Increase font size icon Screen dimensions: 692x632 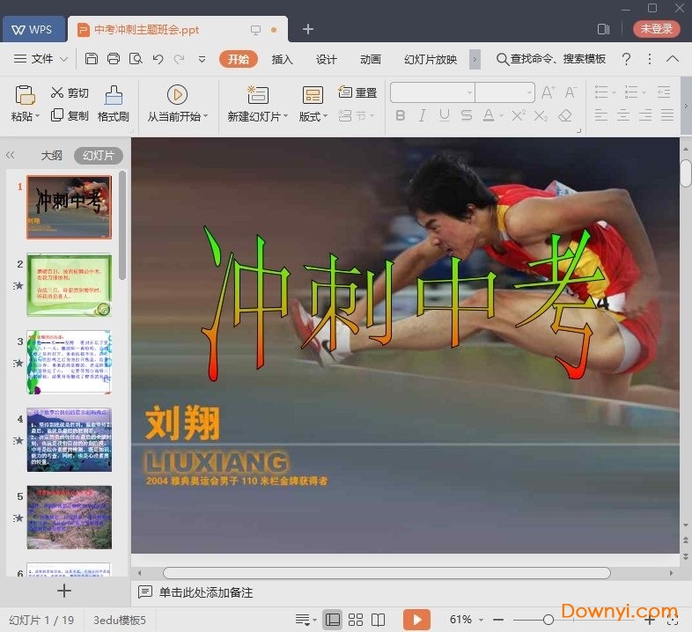pyautogui.click(x=548, y=92)
